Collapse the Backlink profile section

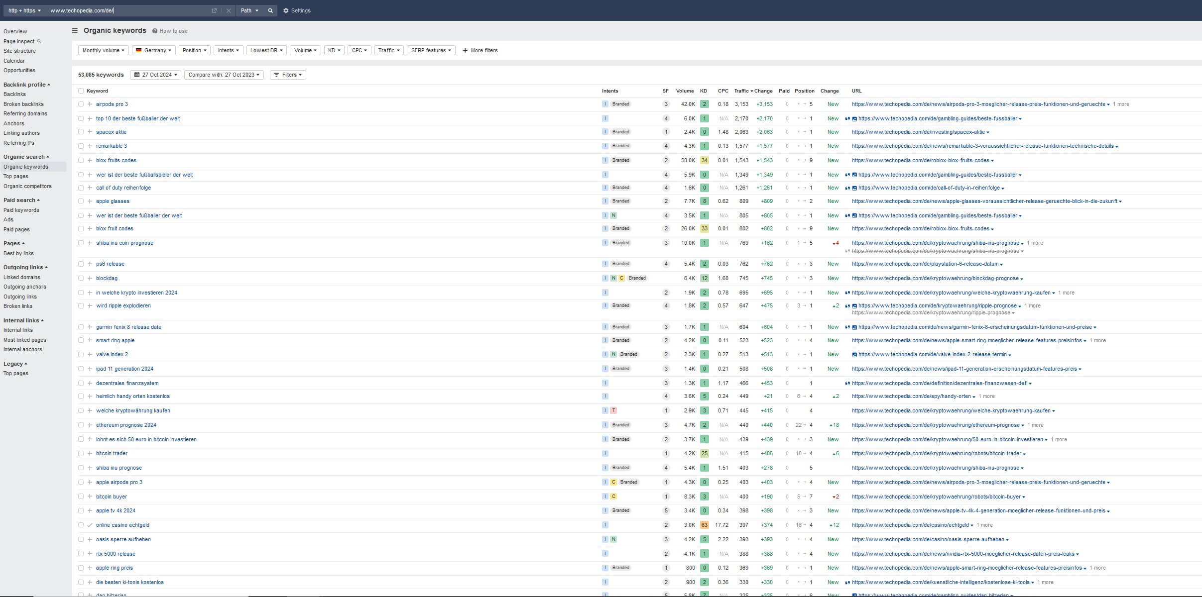27,85
